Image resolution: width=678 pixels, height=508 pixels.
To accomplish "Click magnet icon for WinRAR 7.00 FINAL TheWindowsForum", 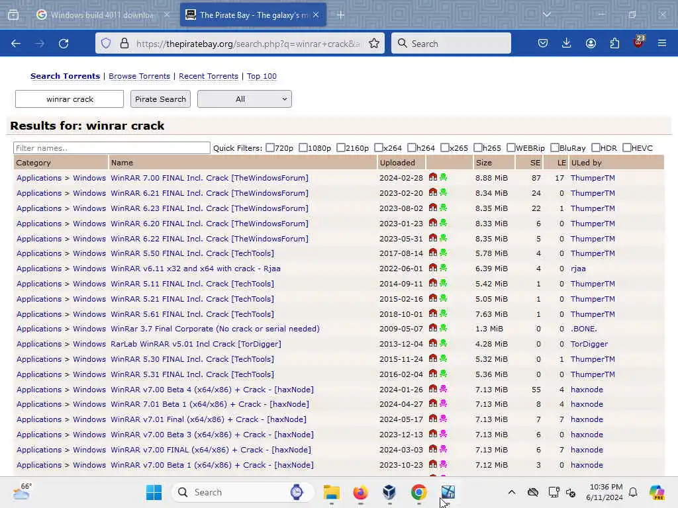I will (433, 177).
